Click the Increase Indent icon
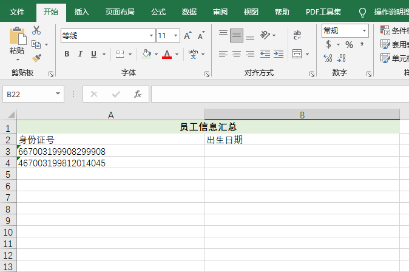Screen dimensions: 409x272 click(279, 54)
